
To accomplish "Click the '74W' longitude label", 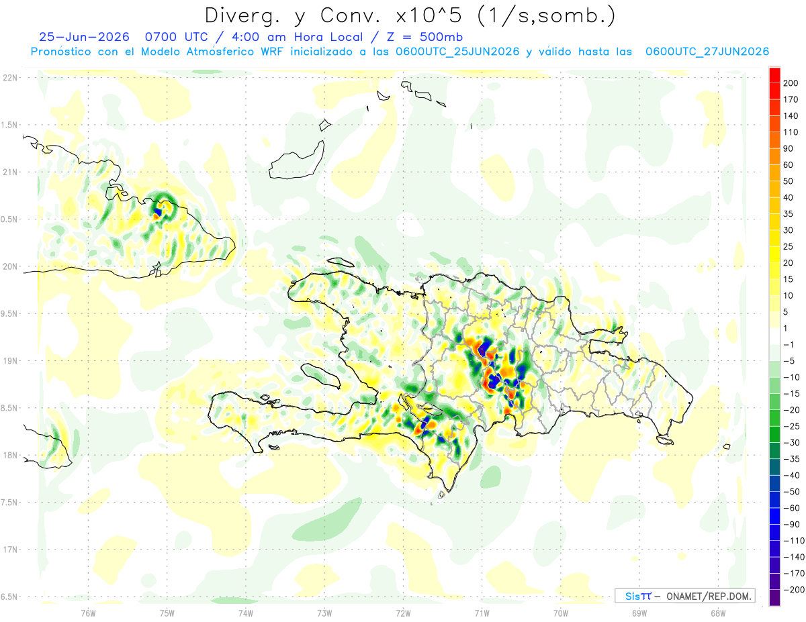I will 246,613.
